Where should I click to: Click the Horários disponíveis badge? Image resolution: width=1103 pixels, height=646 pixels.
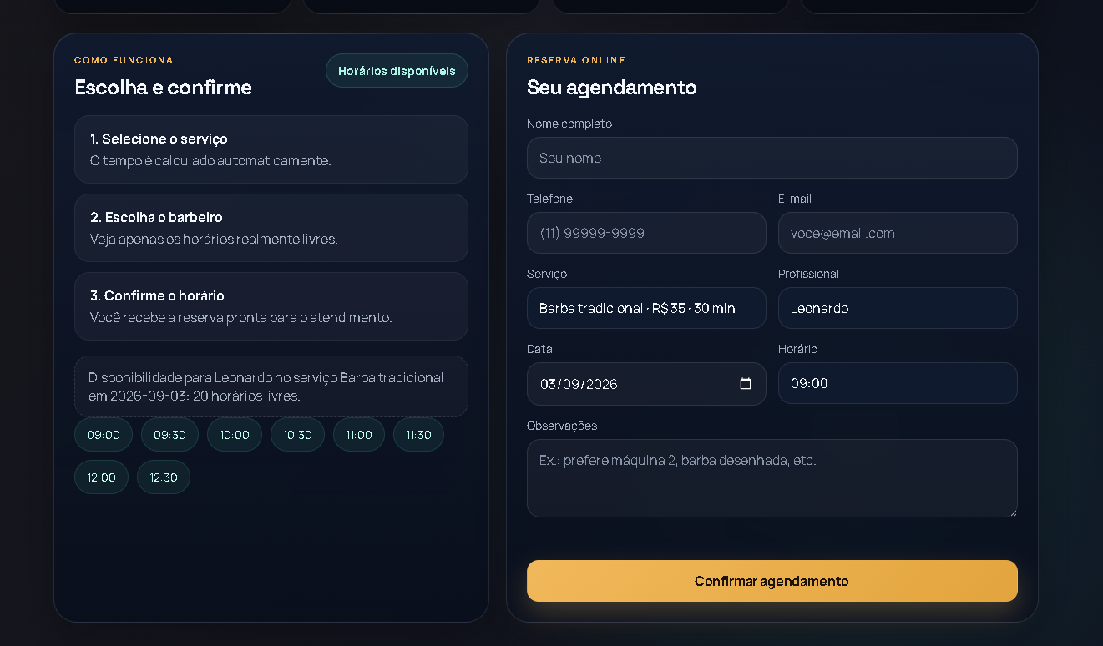(397, 71)
